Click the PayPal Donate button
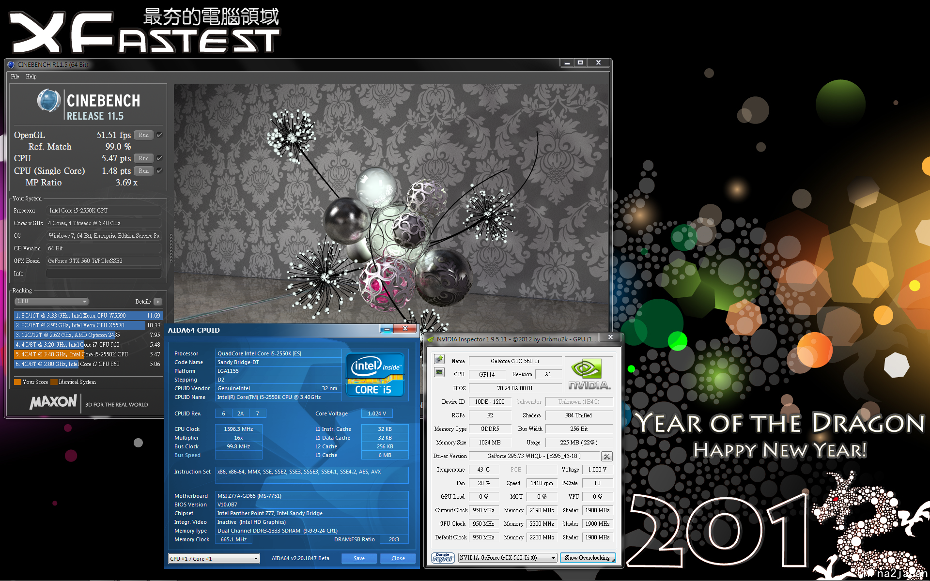930x581 pixels. 443,558
